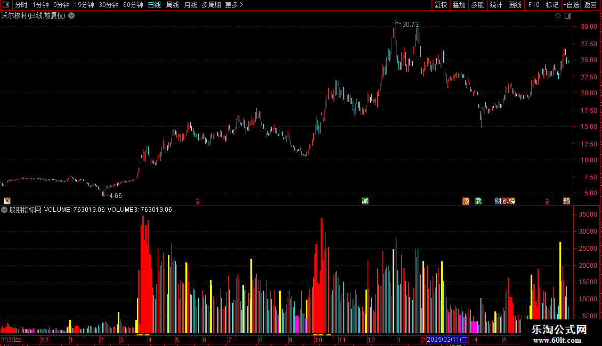Click the 35000 volume axis label

588,215
